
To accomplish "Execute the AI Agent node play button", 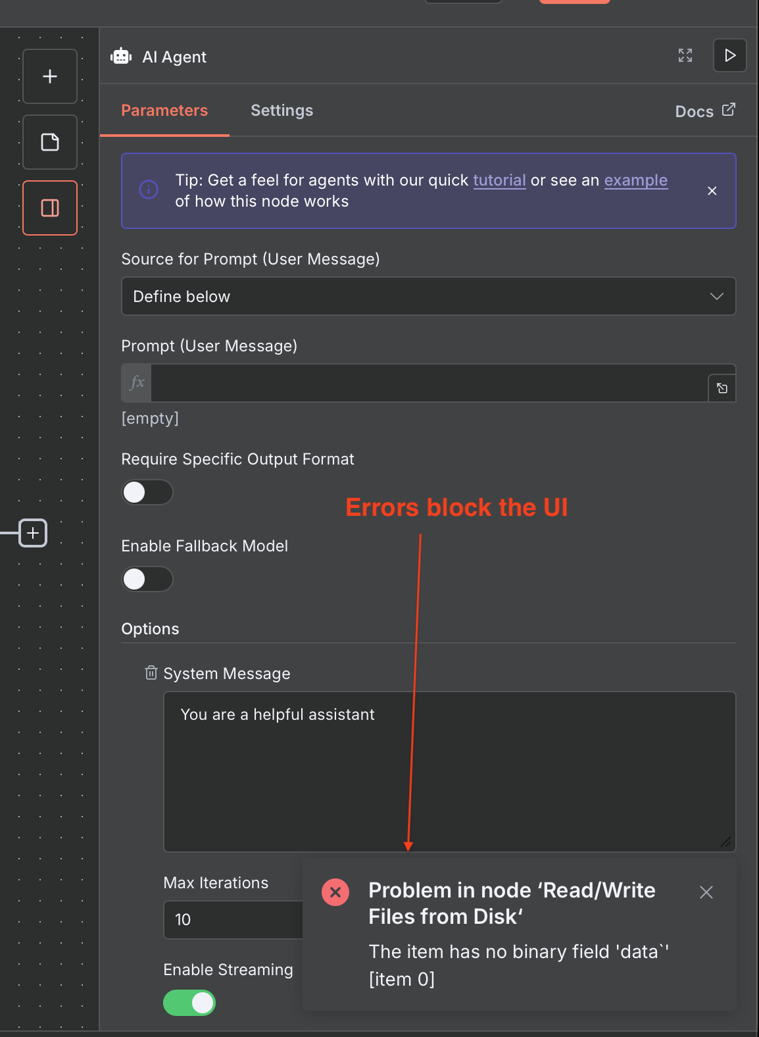I will click(x=730, y=55).
